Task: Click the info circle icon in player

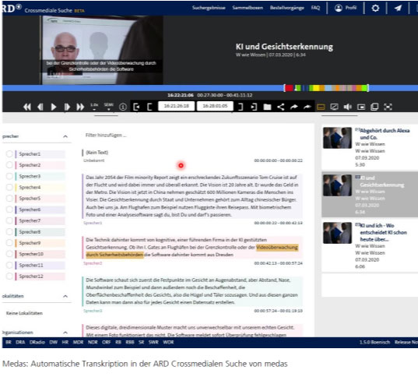Action: point(123,107)
